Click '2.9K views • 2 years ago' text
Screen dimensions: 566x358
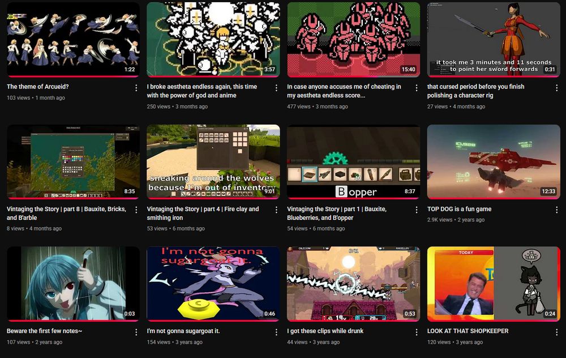click(x=456, y=220)
